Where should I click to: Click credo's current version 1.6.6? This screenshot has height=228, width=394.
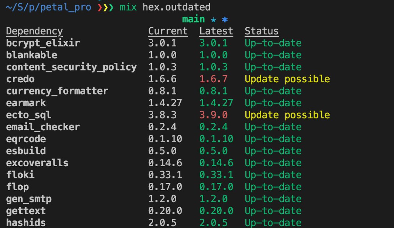pos(163,79)
